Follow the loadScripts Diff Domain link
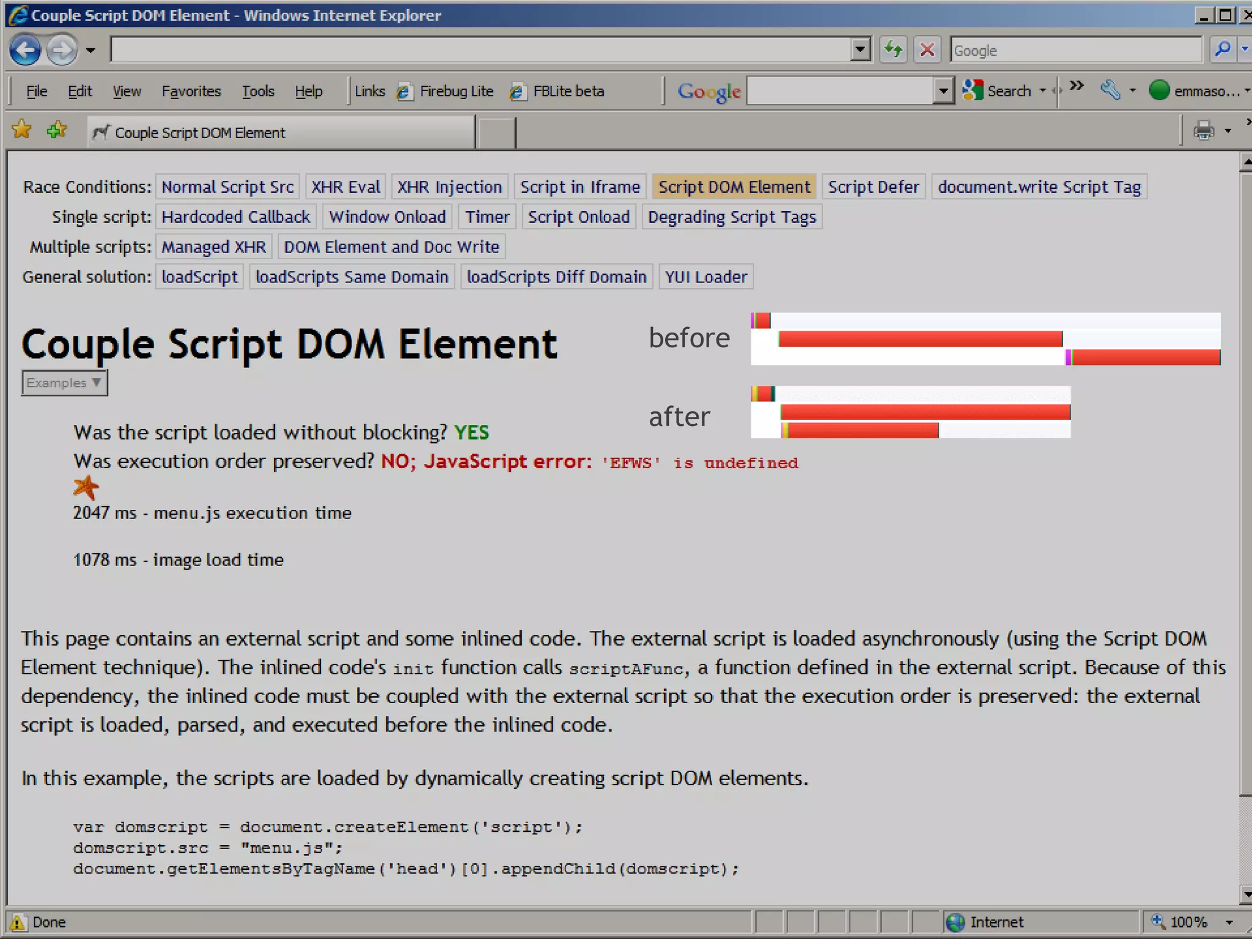 coord(556,277)
